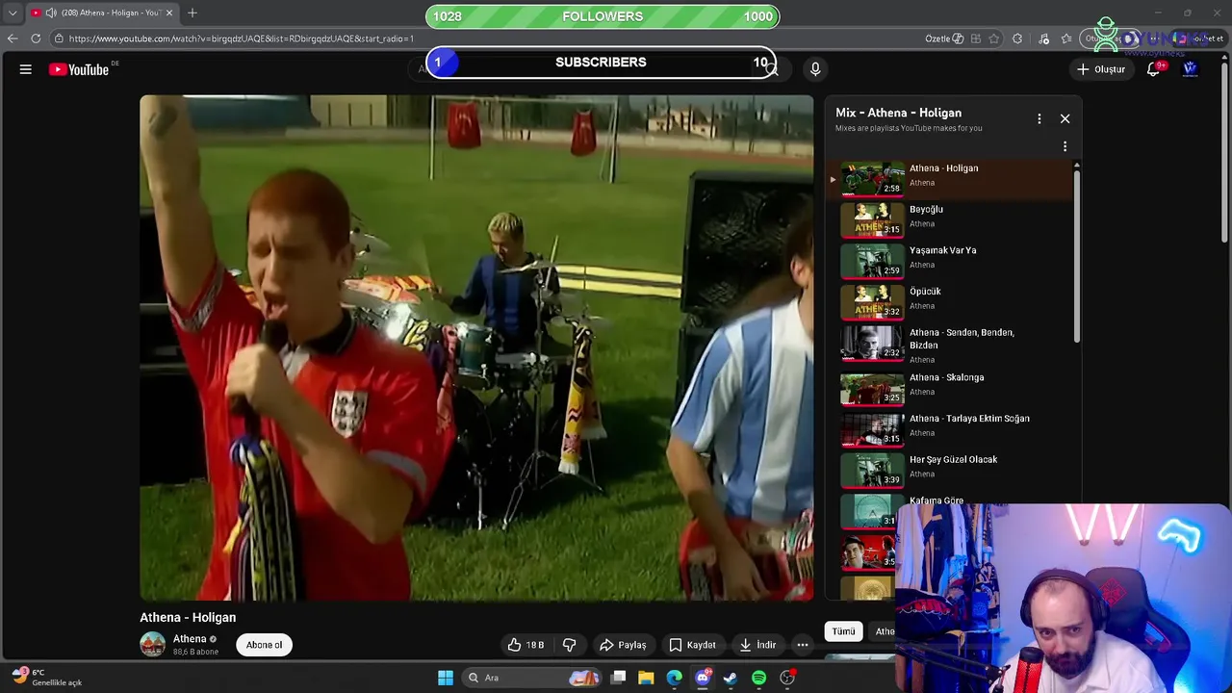Open Discord from taskbar
The image size is (1232, 693).
click(x=703, y=678)
